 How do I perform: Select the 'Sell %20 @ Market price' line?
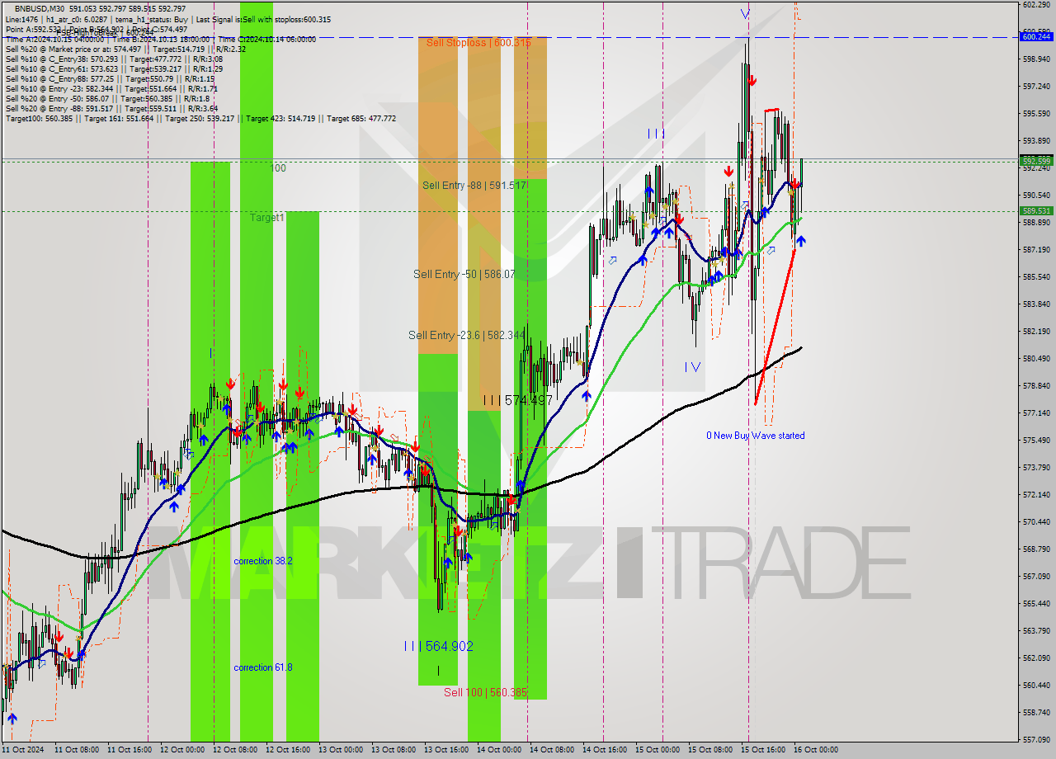tap(125, 49)
